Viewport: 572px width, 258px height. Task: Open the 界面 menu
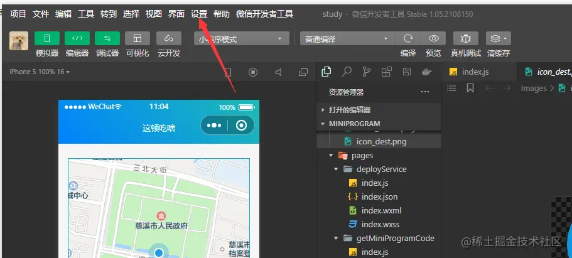[x=176, y=14]
